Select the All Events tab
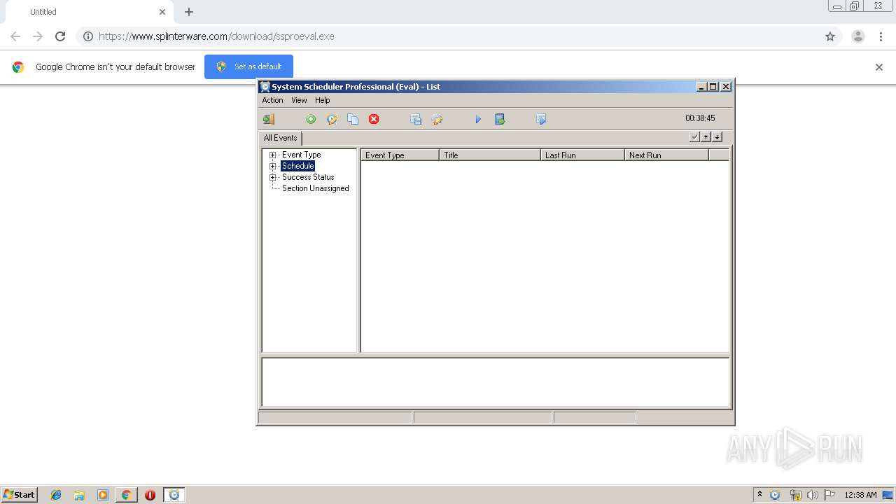This screenshot has height=504, width=896. coord(281,138)
